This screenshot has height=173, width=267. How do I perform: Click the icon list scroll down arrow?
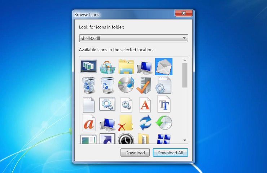pos(185,140)
